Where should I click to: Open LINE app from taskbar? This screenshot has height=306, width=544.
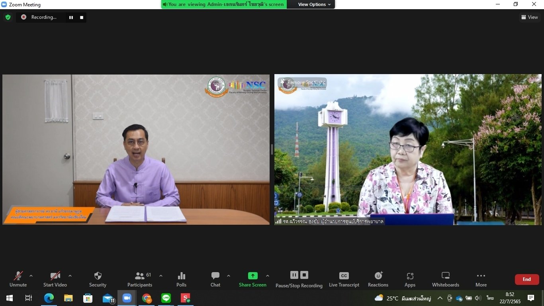point(166,298)
